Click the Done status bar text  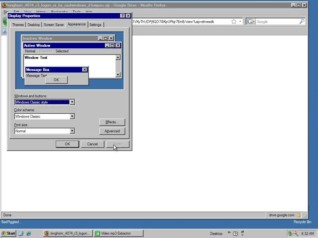click(x=7, y=215)
